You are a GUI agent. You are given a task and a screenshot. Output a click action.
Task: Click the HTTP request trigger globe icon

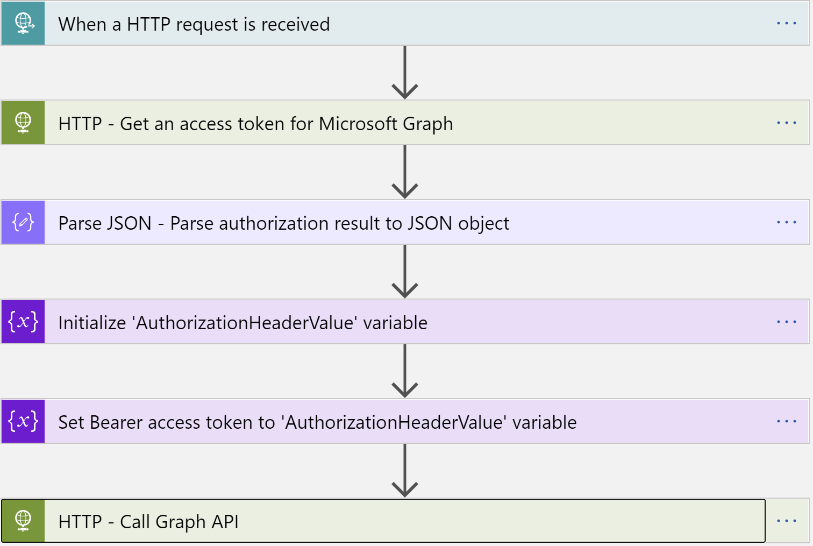[x=23, y=24]
